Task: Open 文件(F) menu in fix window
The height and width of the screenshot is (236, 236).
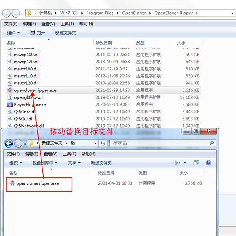Action: [13, 154]
